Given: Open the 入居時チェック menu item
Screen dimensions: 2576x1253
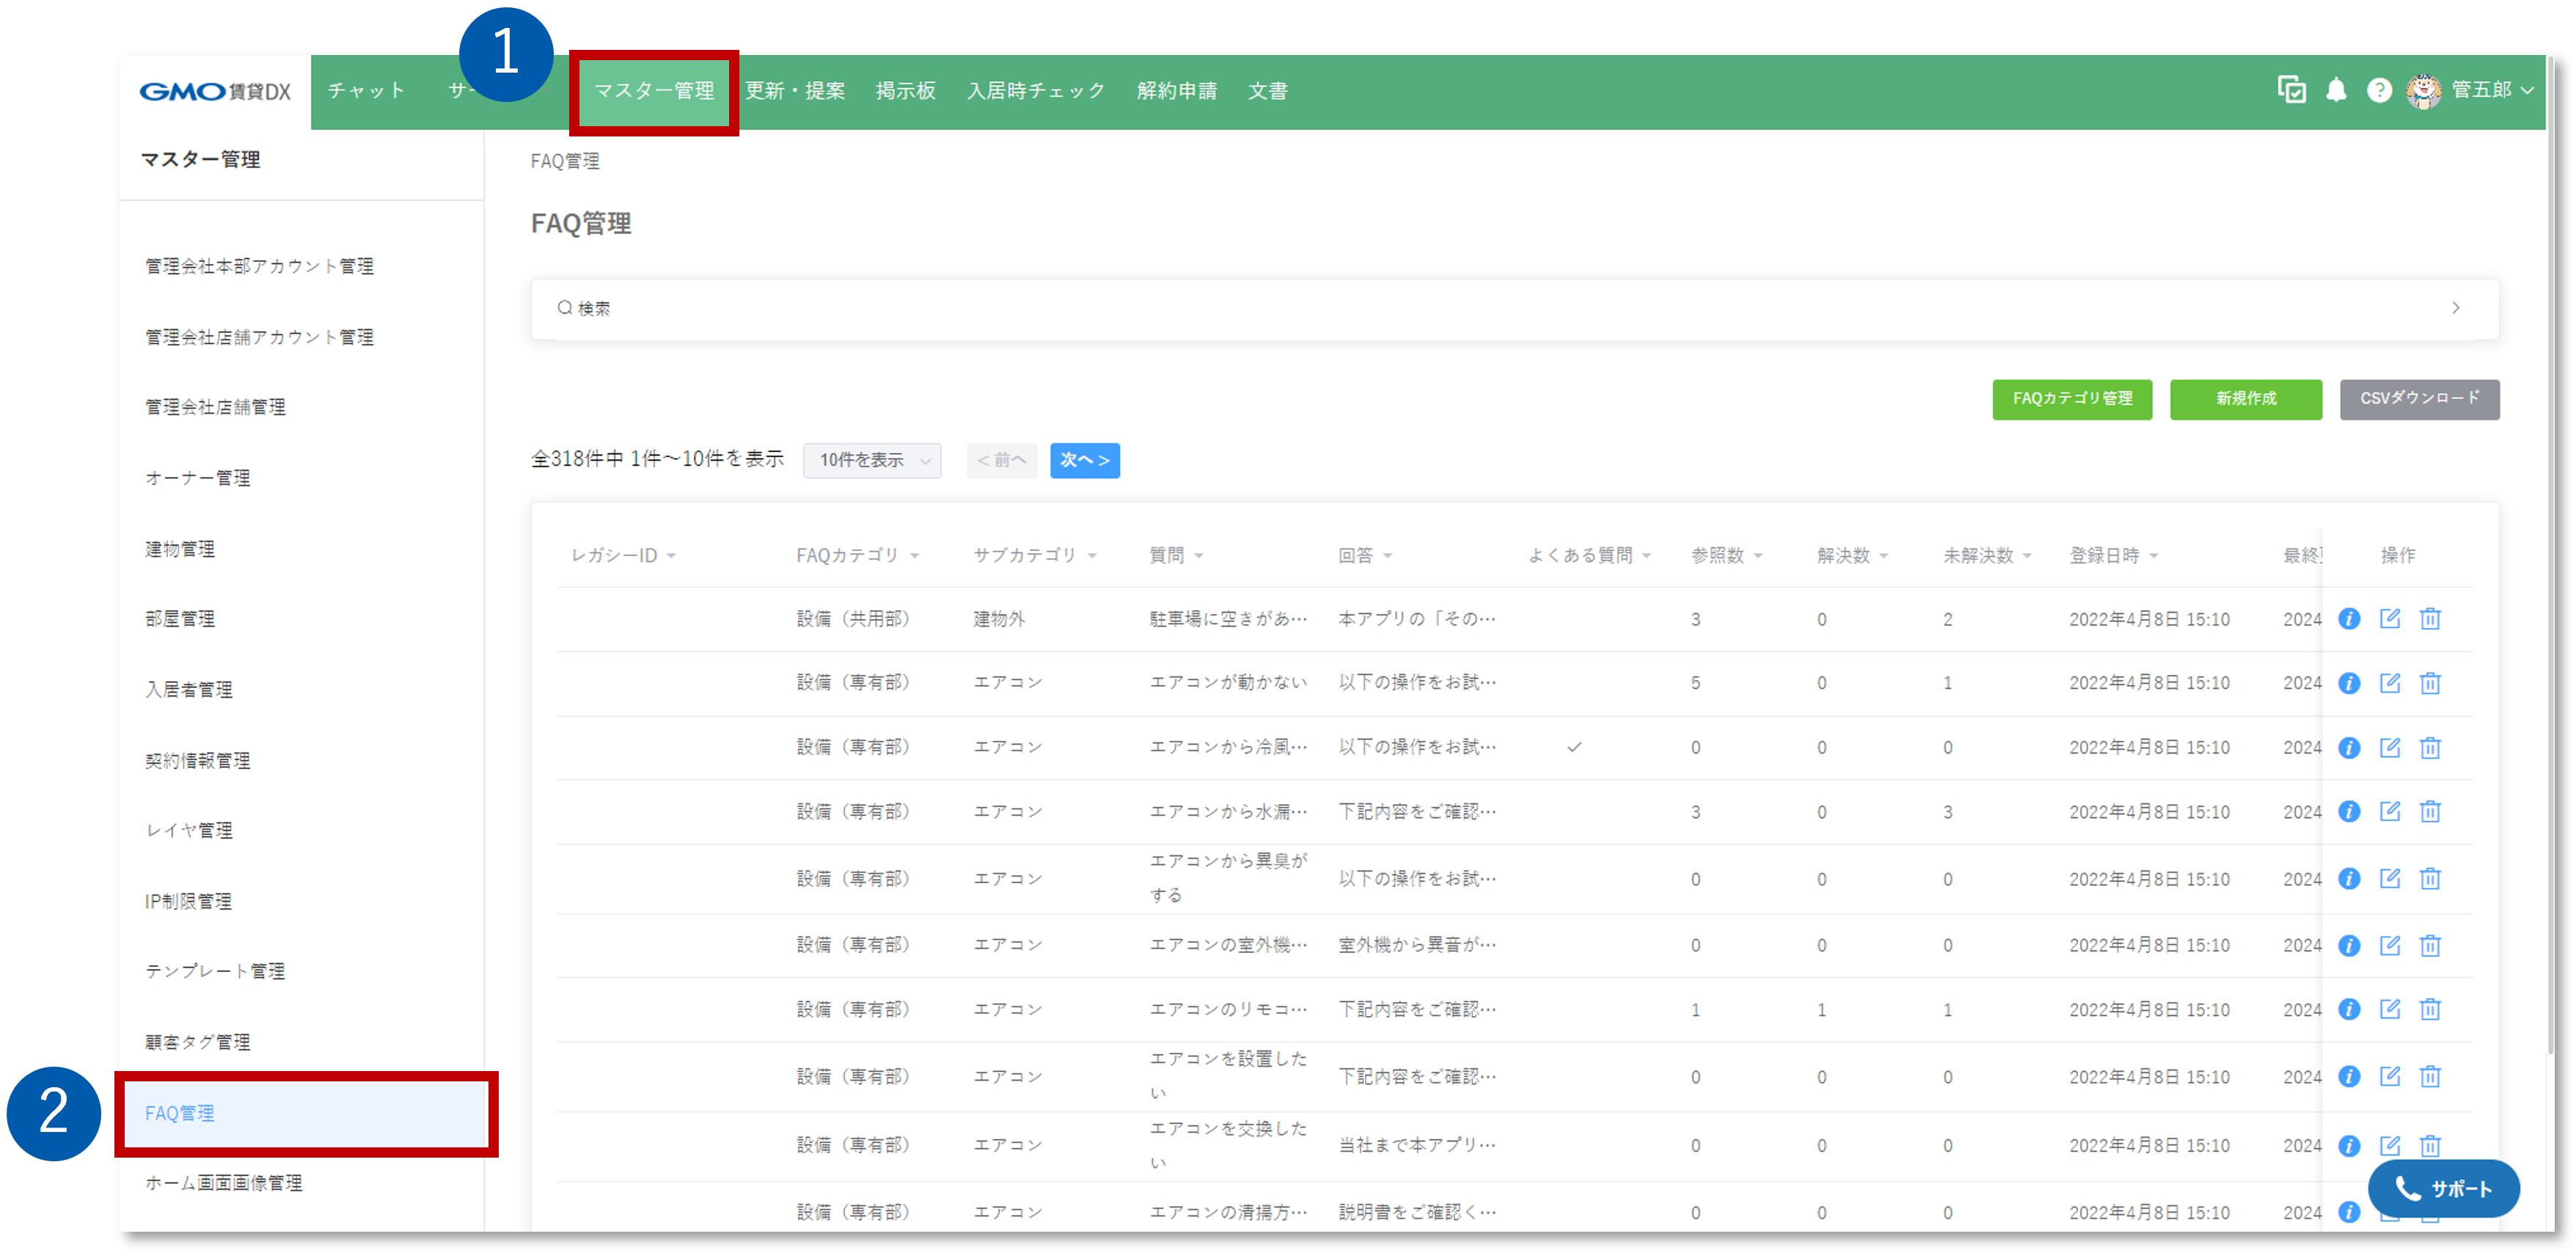Looking at the screenshot, I should tap(1036, 90).
